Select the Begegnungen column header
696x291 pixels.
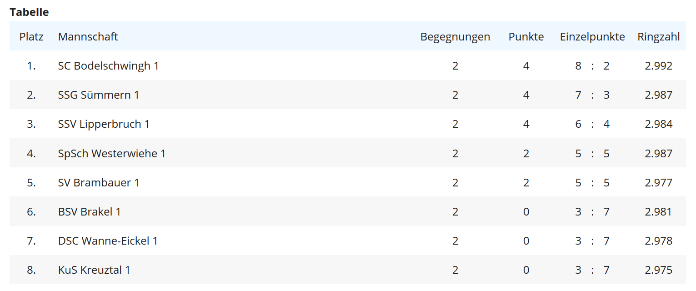pyautogui.click(x=455, y=37)
